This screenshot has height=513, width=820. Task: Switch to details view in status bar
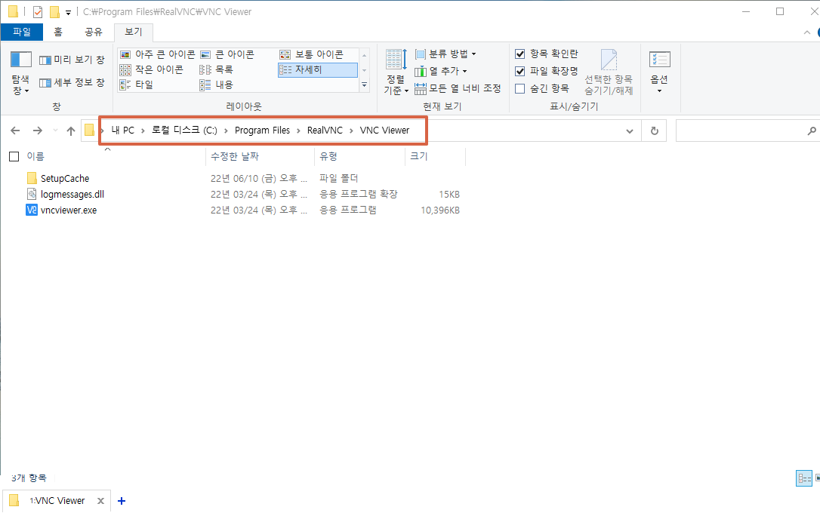[x=804, y=478]
